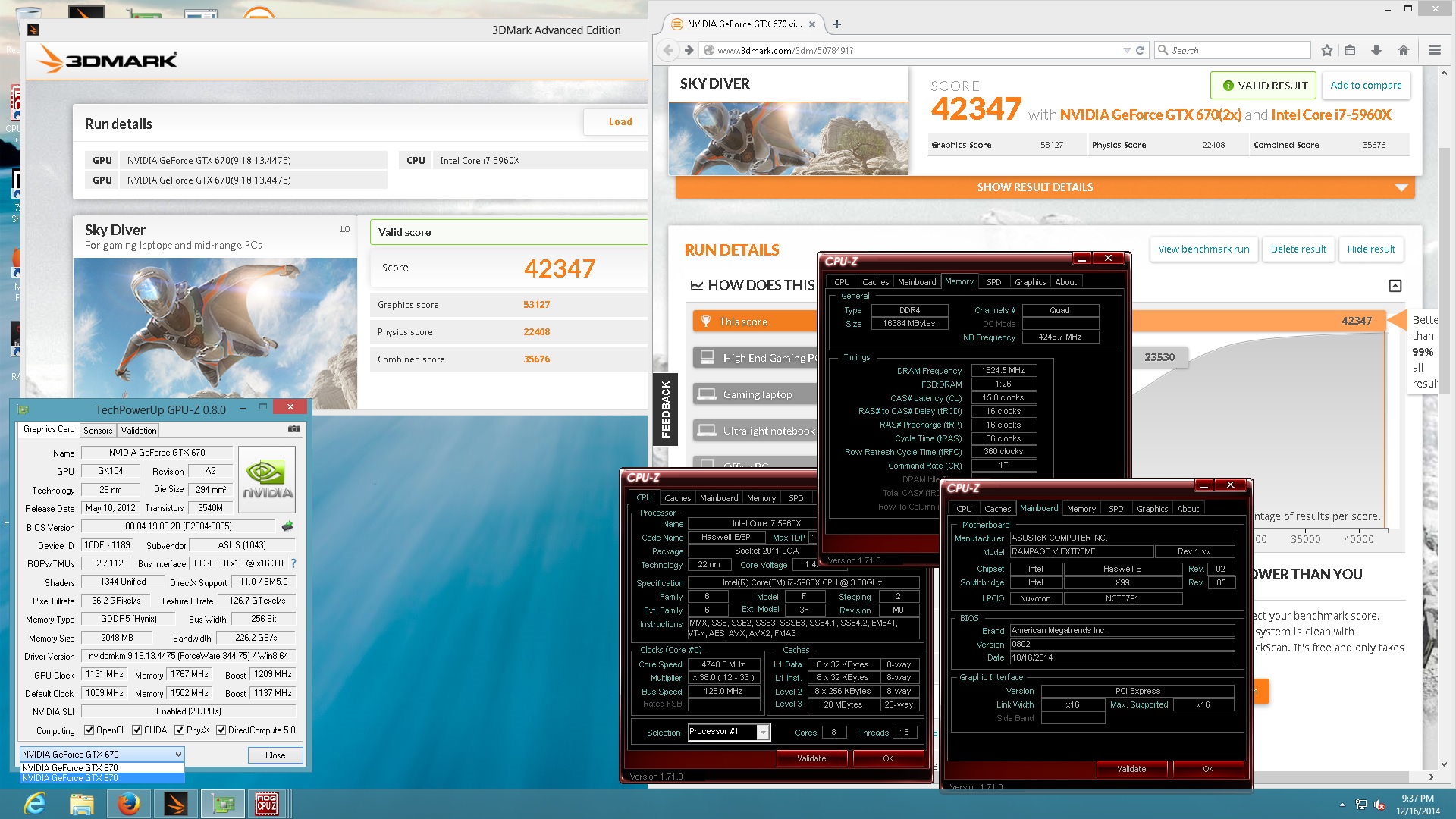This screenshot has height=819, width=1456.
Task: Open CPU tab in mainboard CPU-Z window
Action: [x=964, y=509]
